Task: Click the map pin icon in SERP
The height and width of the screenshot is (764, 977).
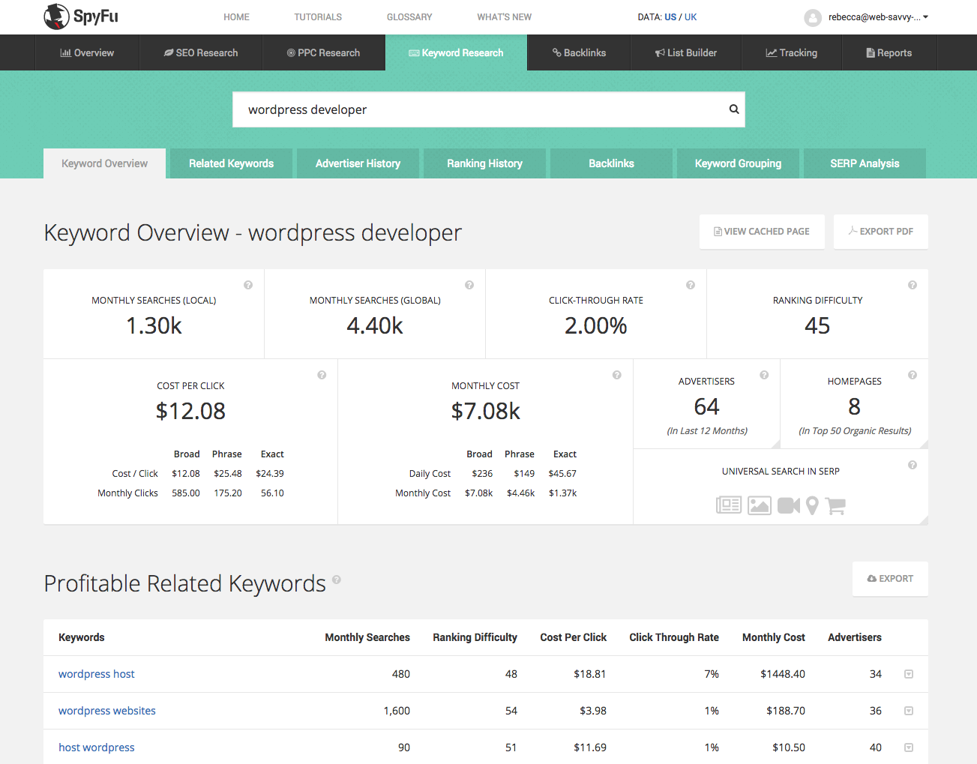Action: click(x=812, y=505)
